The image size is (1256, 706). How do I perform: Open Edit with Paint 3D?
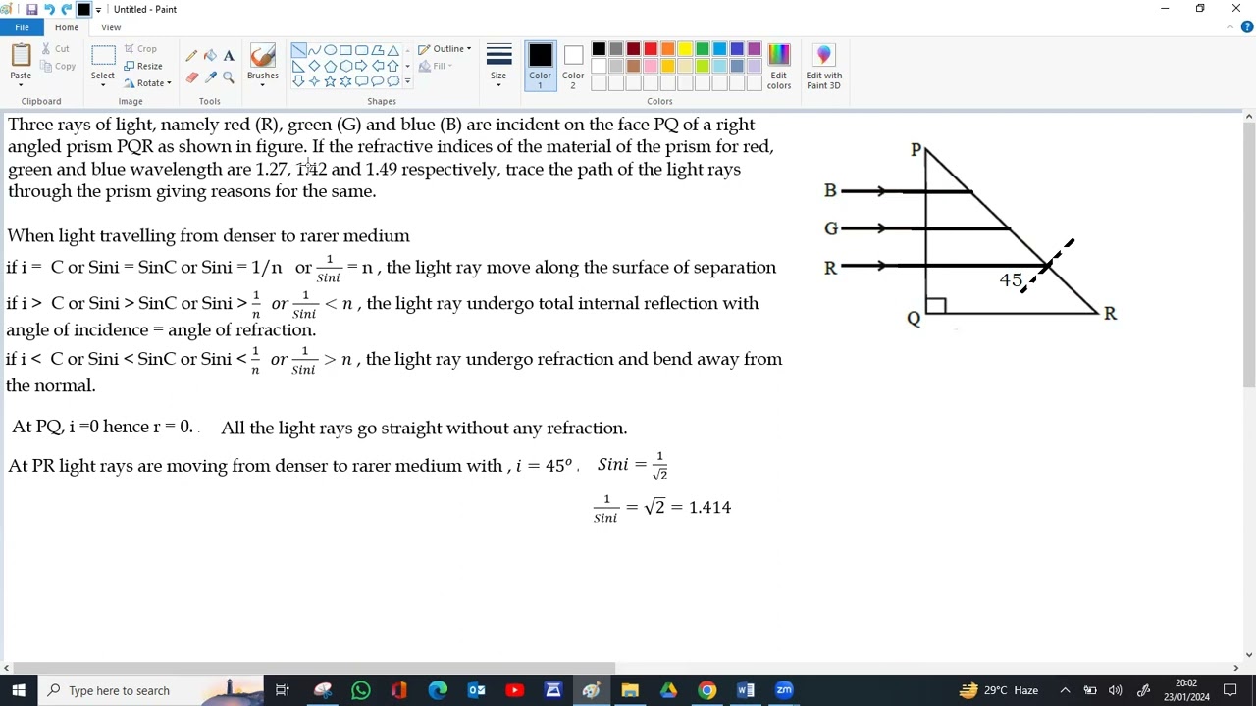click(823, 68)
